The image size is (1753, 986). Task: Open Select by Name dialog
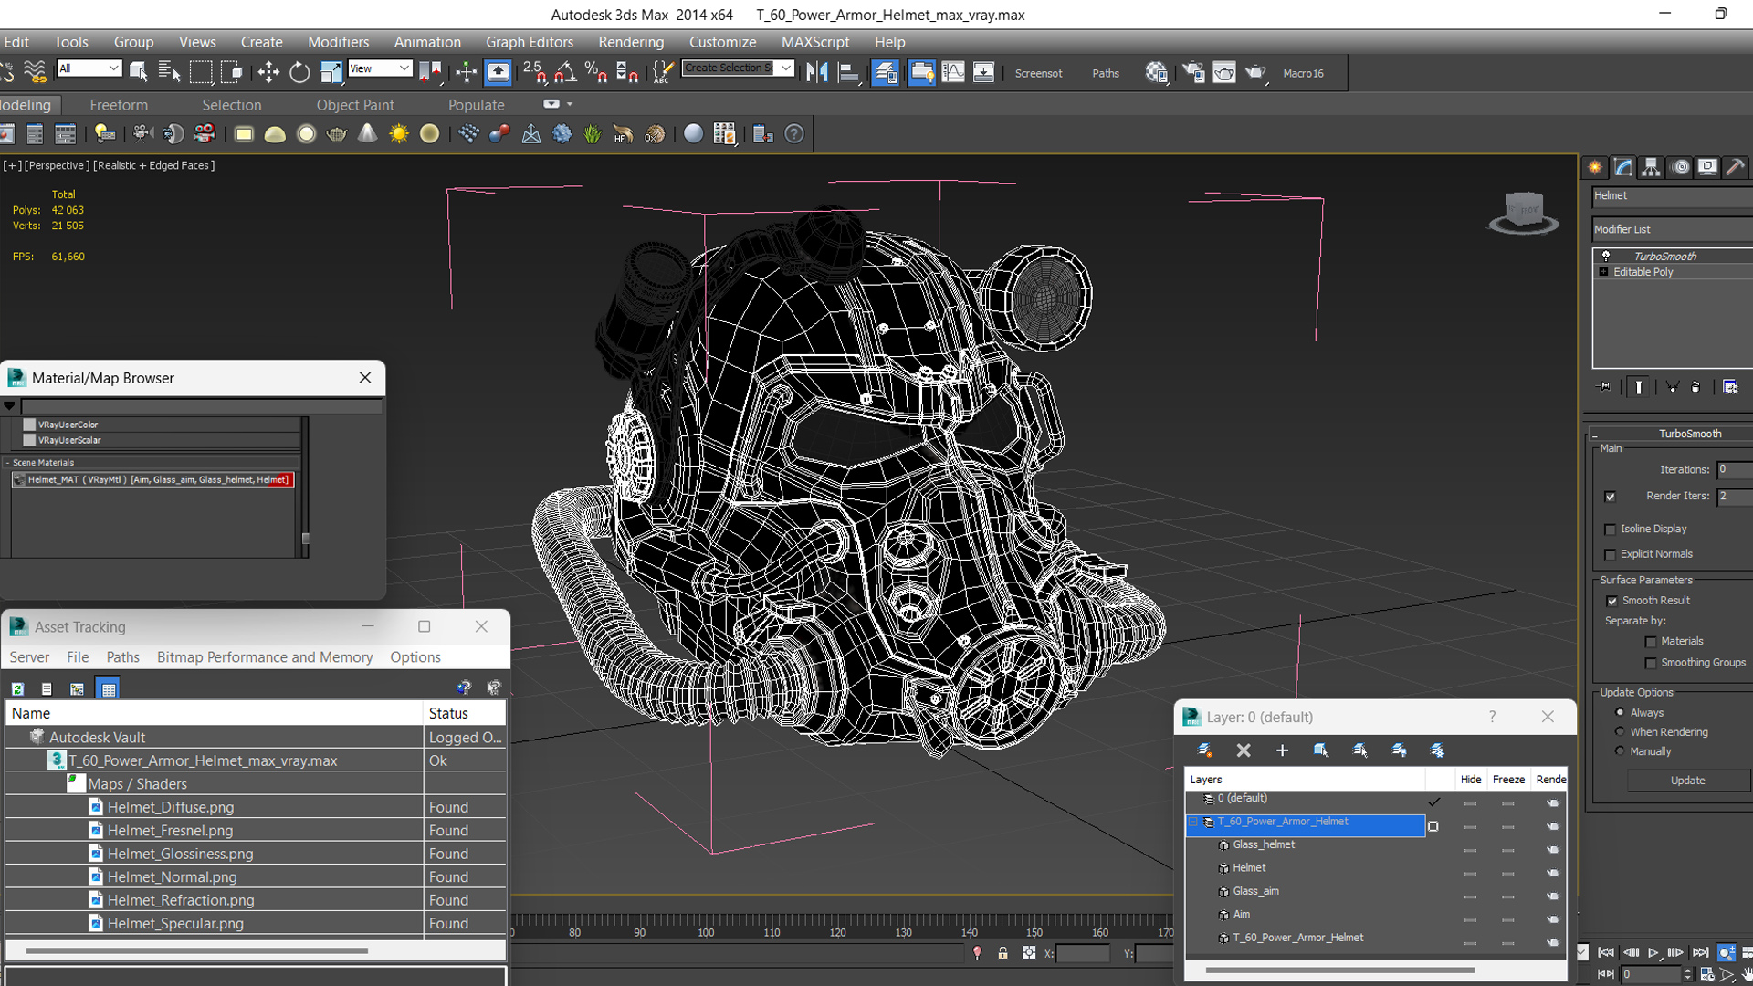(169, 72)
